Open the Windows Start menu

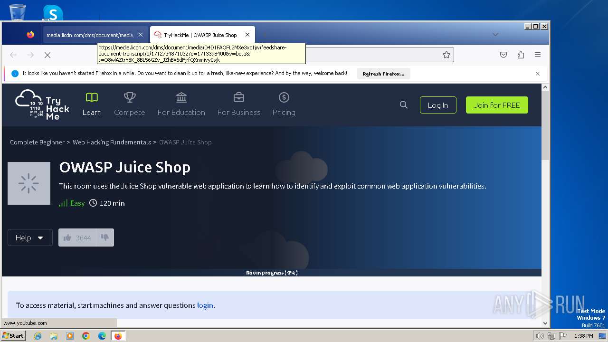pyautogui.click(x=13, y=336)
